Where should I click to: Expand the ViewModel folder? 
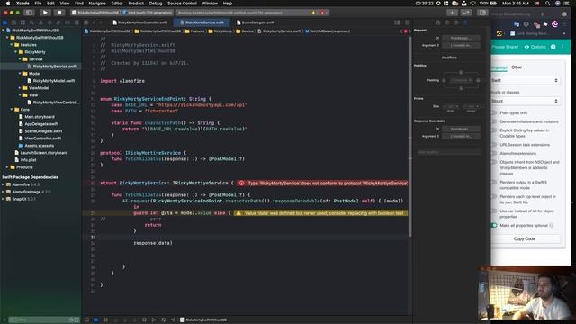(20, 88)
